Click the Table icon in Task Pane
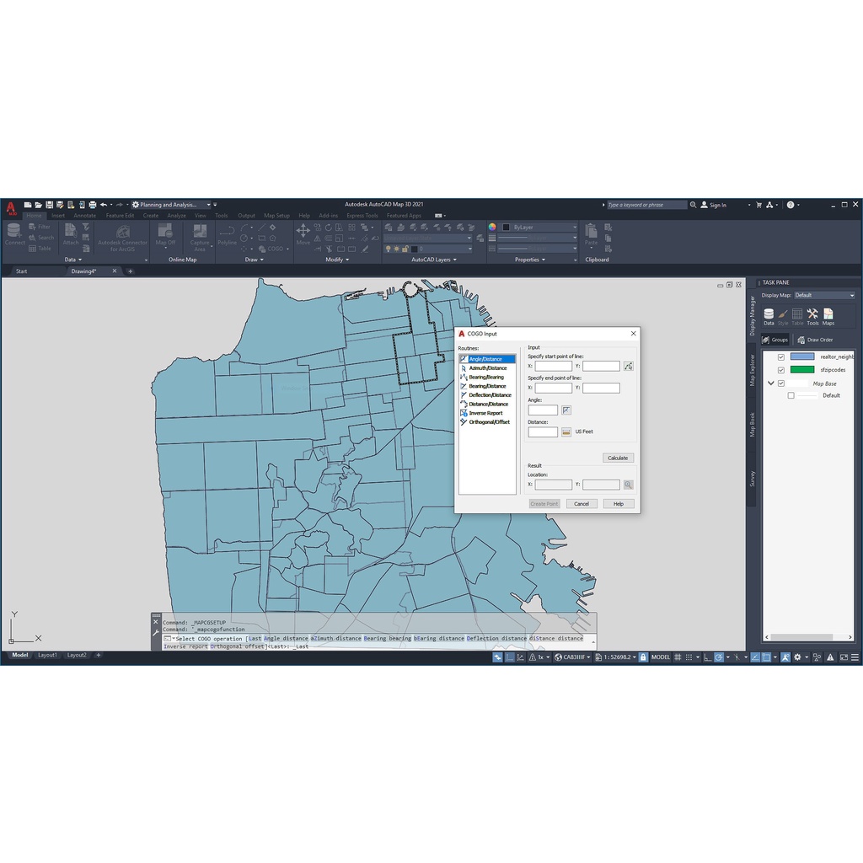This screenshot has height=863, width=863. pyautogui.click(x=797, y=317)
